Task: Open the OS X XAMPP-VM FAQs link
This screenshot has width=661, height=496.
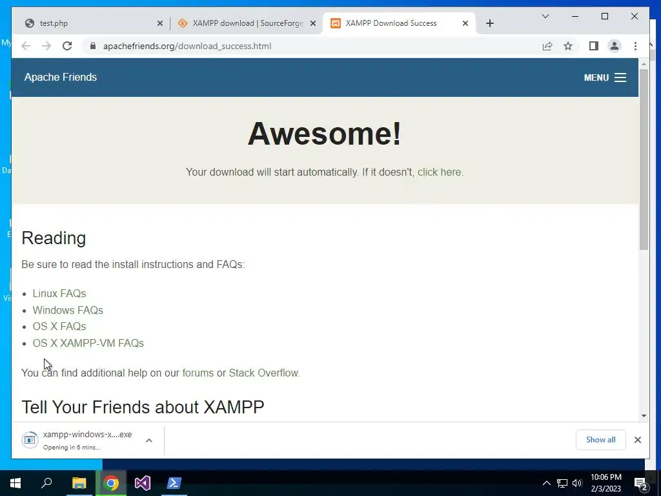Action: (x=88, y=344)
